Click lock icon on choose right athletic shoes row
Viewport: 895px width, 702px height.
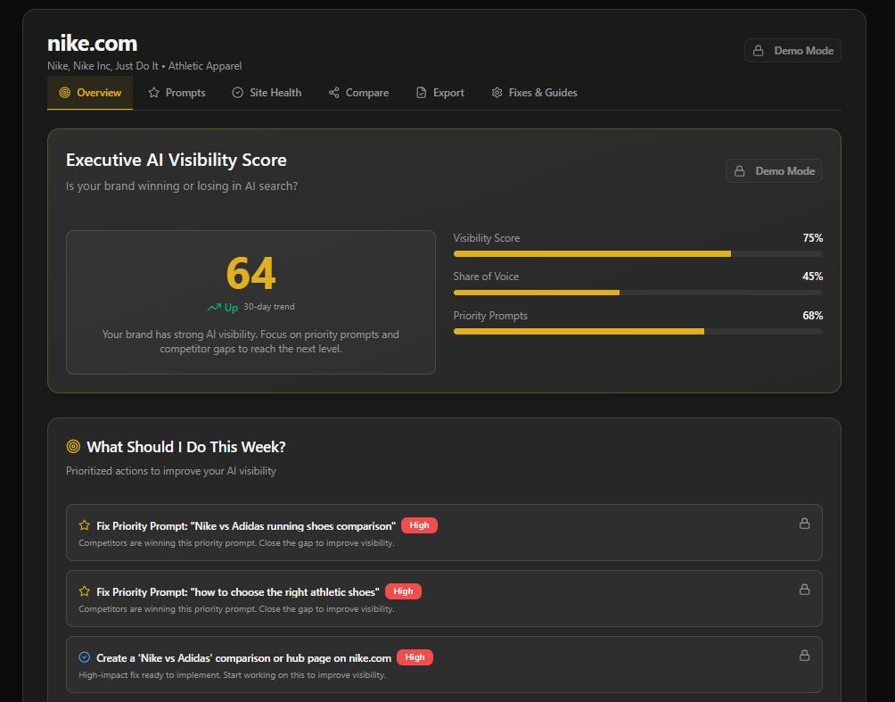[x=804, y=589]
